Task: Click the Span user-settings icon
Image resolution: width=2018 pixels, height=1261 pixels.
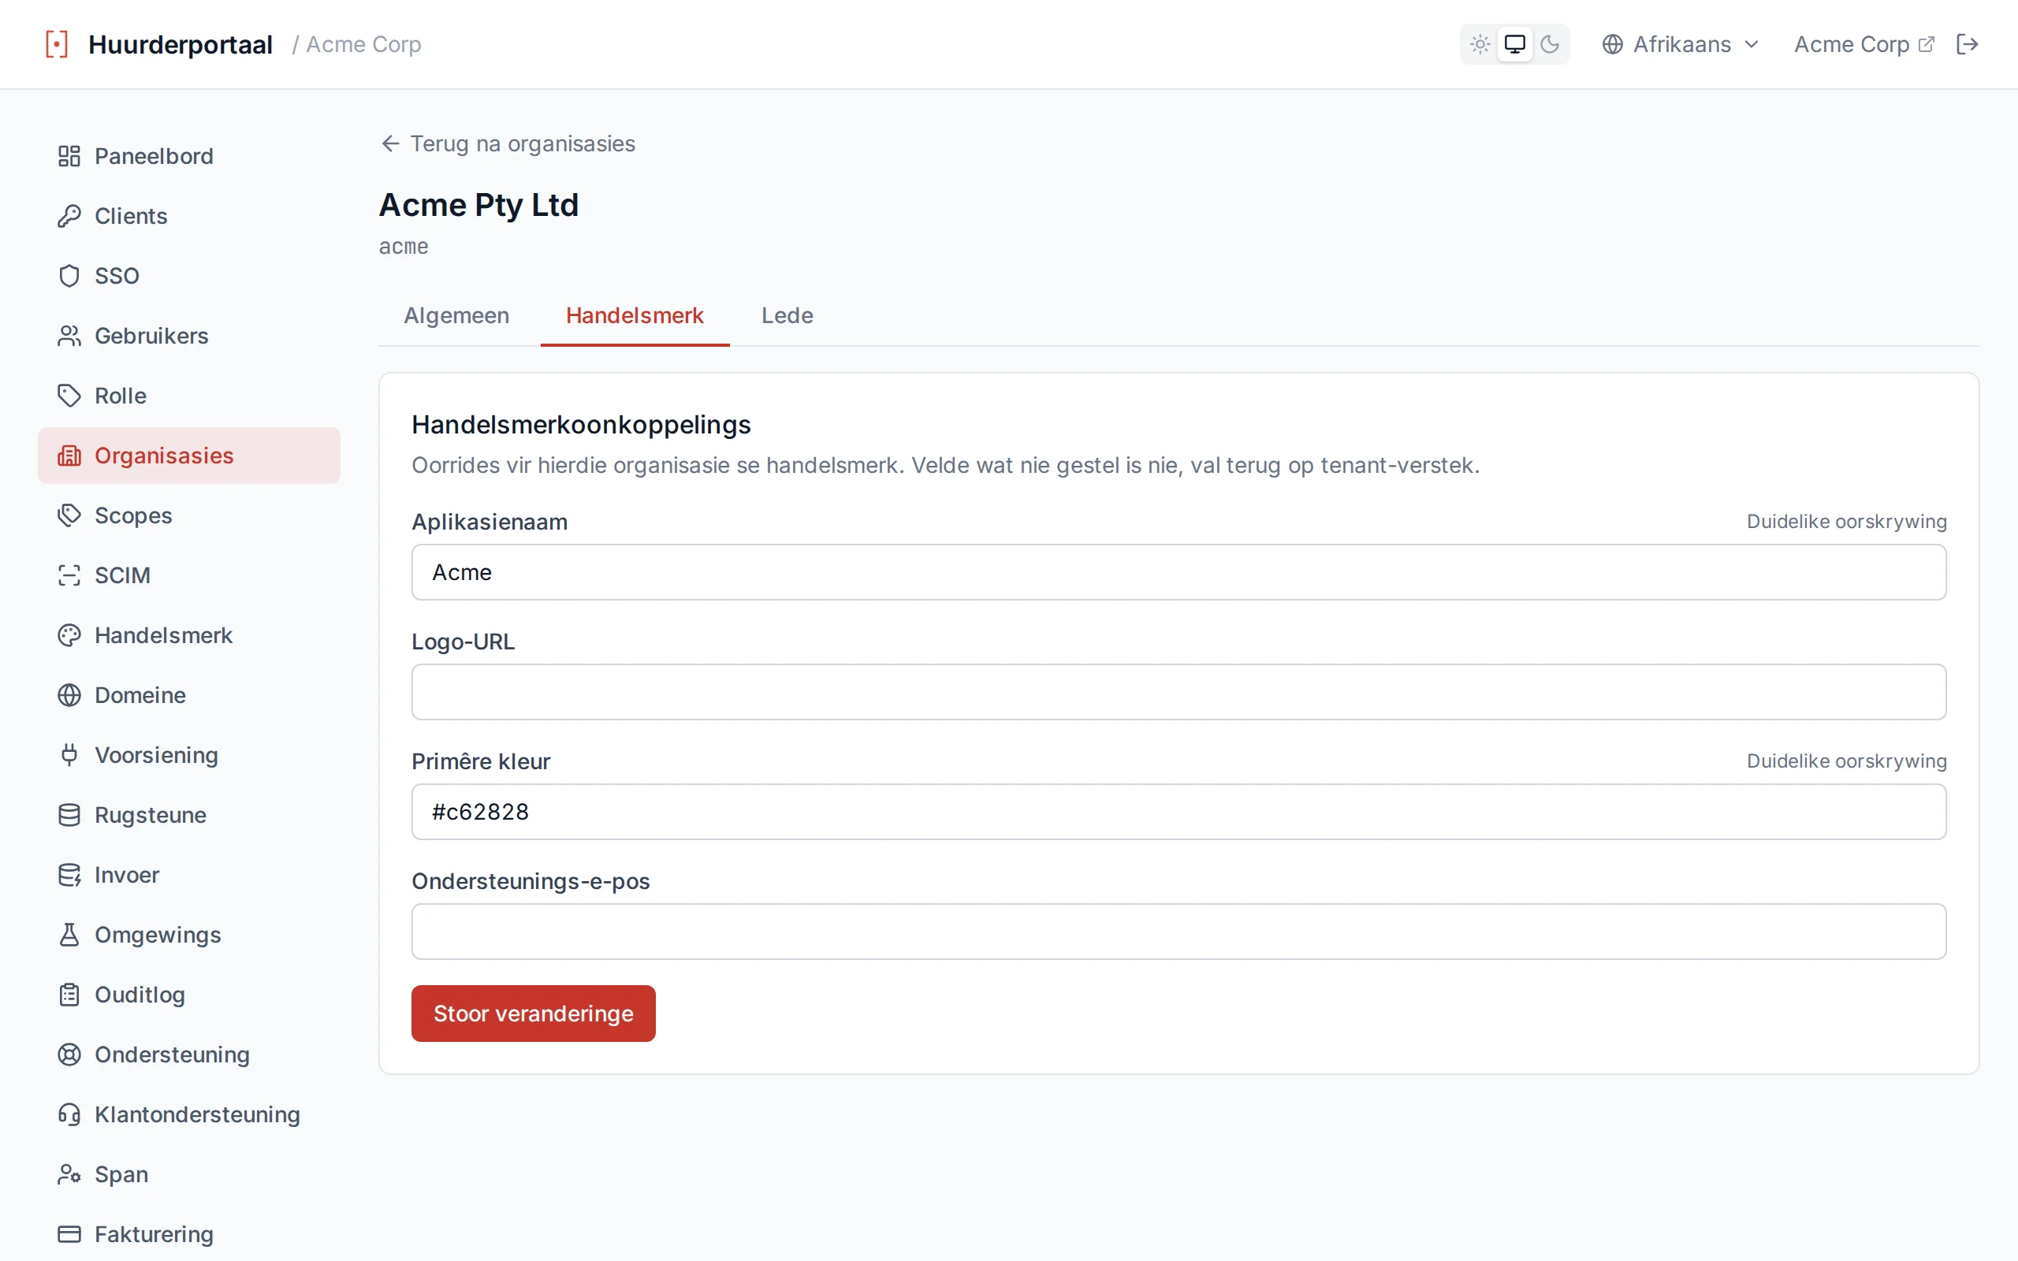Action: [x=69, y=1174]
